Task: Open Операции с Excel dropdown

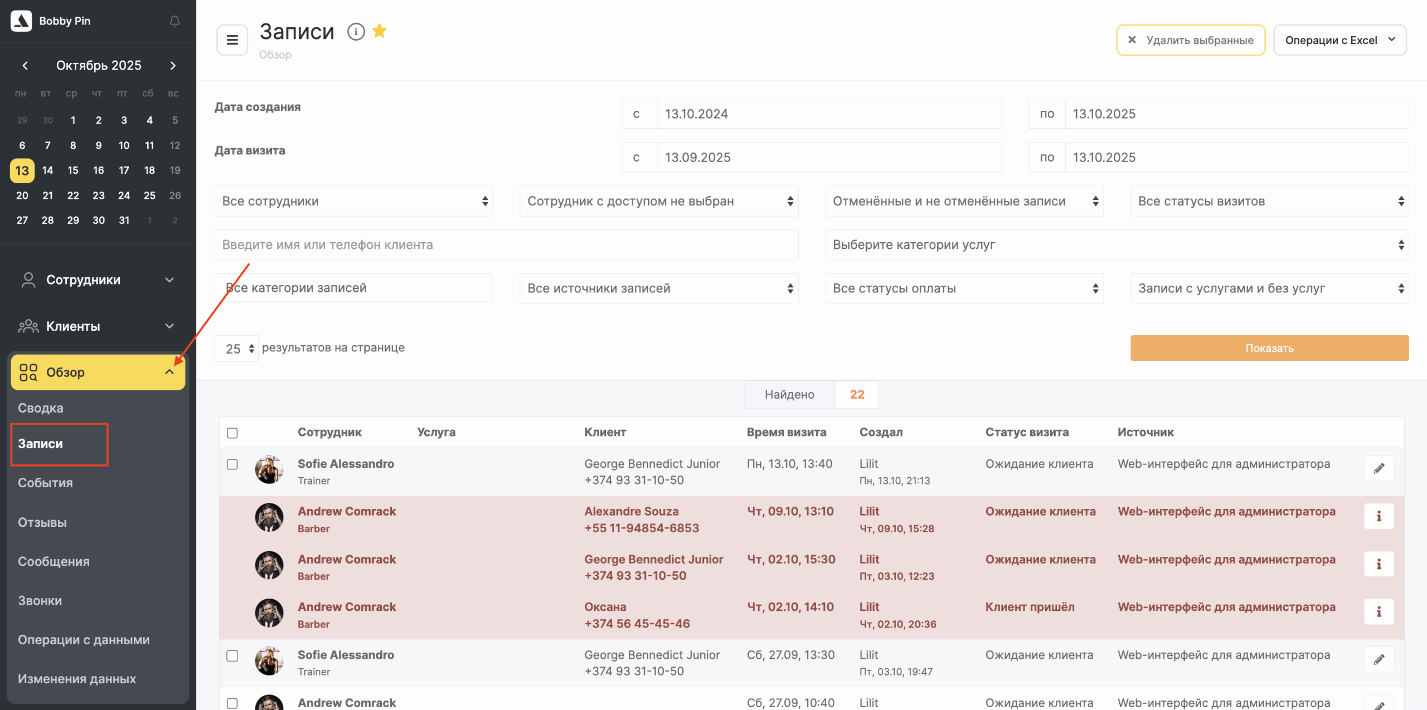Action: (1339, 40)
